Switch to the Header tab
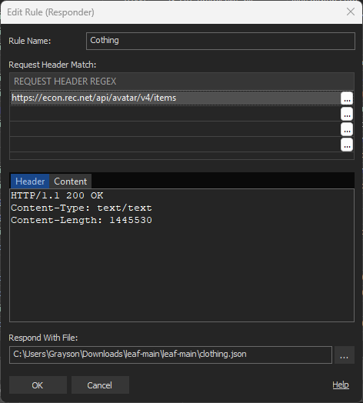Screen dimensions: 363x403 [x=30, y=182]
